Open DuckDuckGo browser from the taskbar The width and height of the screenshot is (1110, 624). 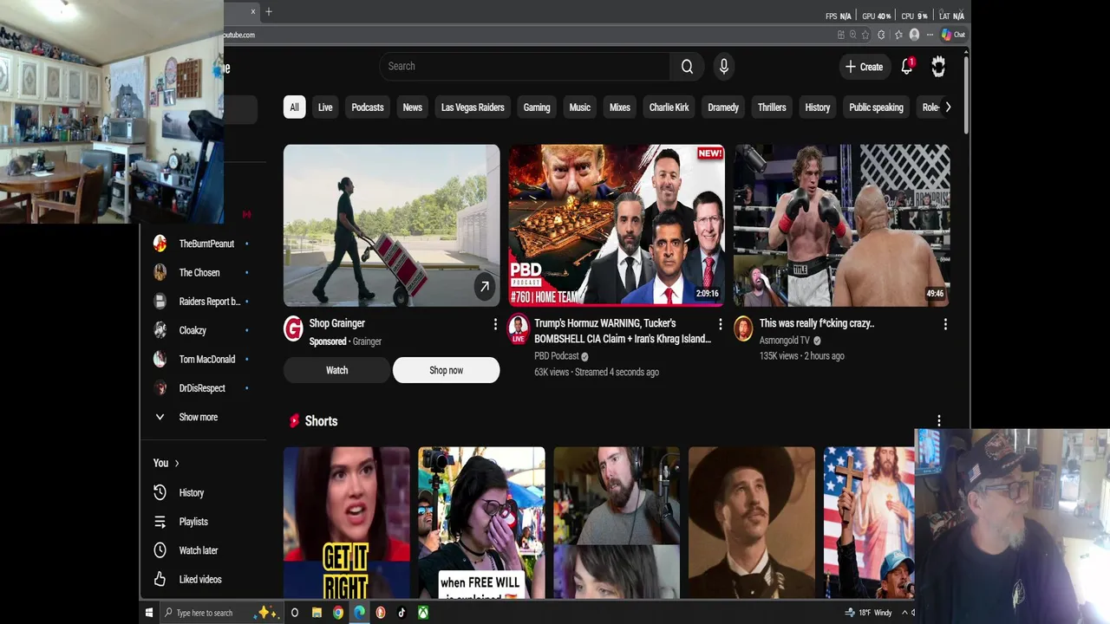tap(381, 613)
